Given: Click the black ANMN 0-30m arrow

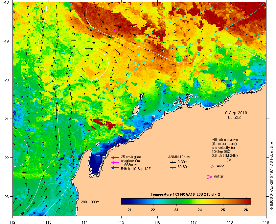Looking at the screenshot, I should click(x=173, y=162).
